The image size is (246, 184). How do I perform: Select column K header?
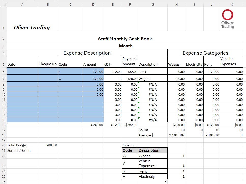231,5
